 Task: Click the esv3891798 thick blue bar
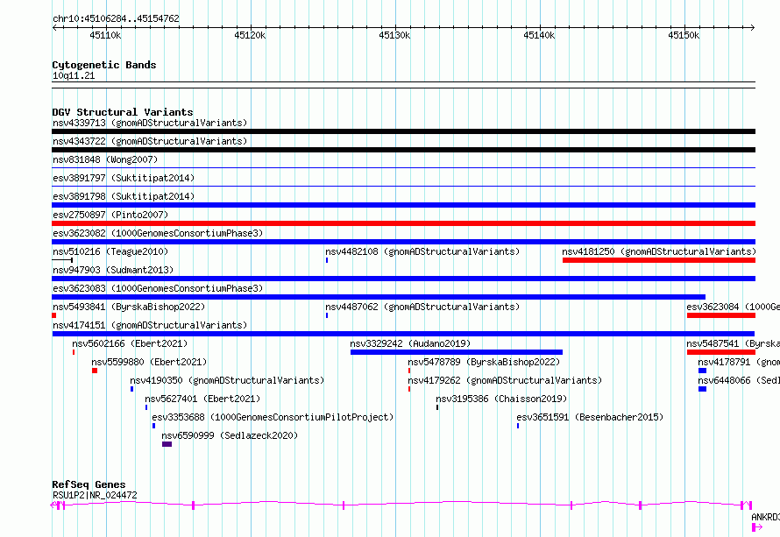[x=403, y=205]
